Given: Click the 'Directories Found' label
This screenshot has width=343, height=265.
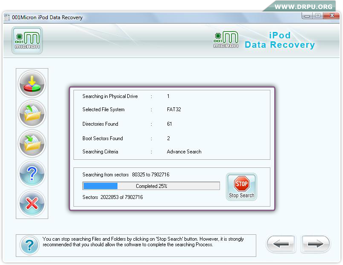Looking at the screenshot, I should 100,124.
